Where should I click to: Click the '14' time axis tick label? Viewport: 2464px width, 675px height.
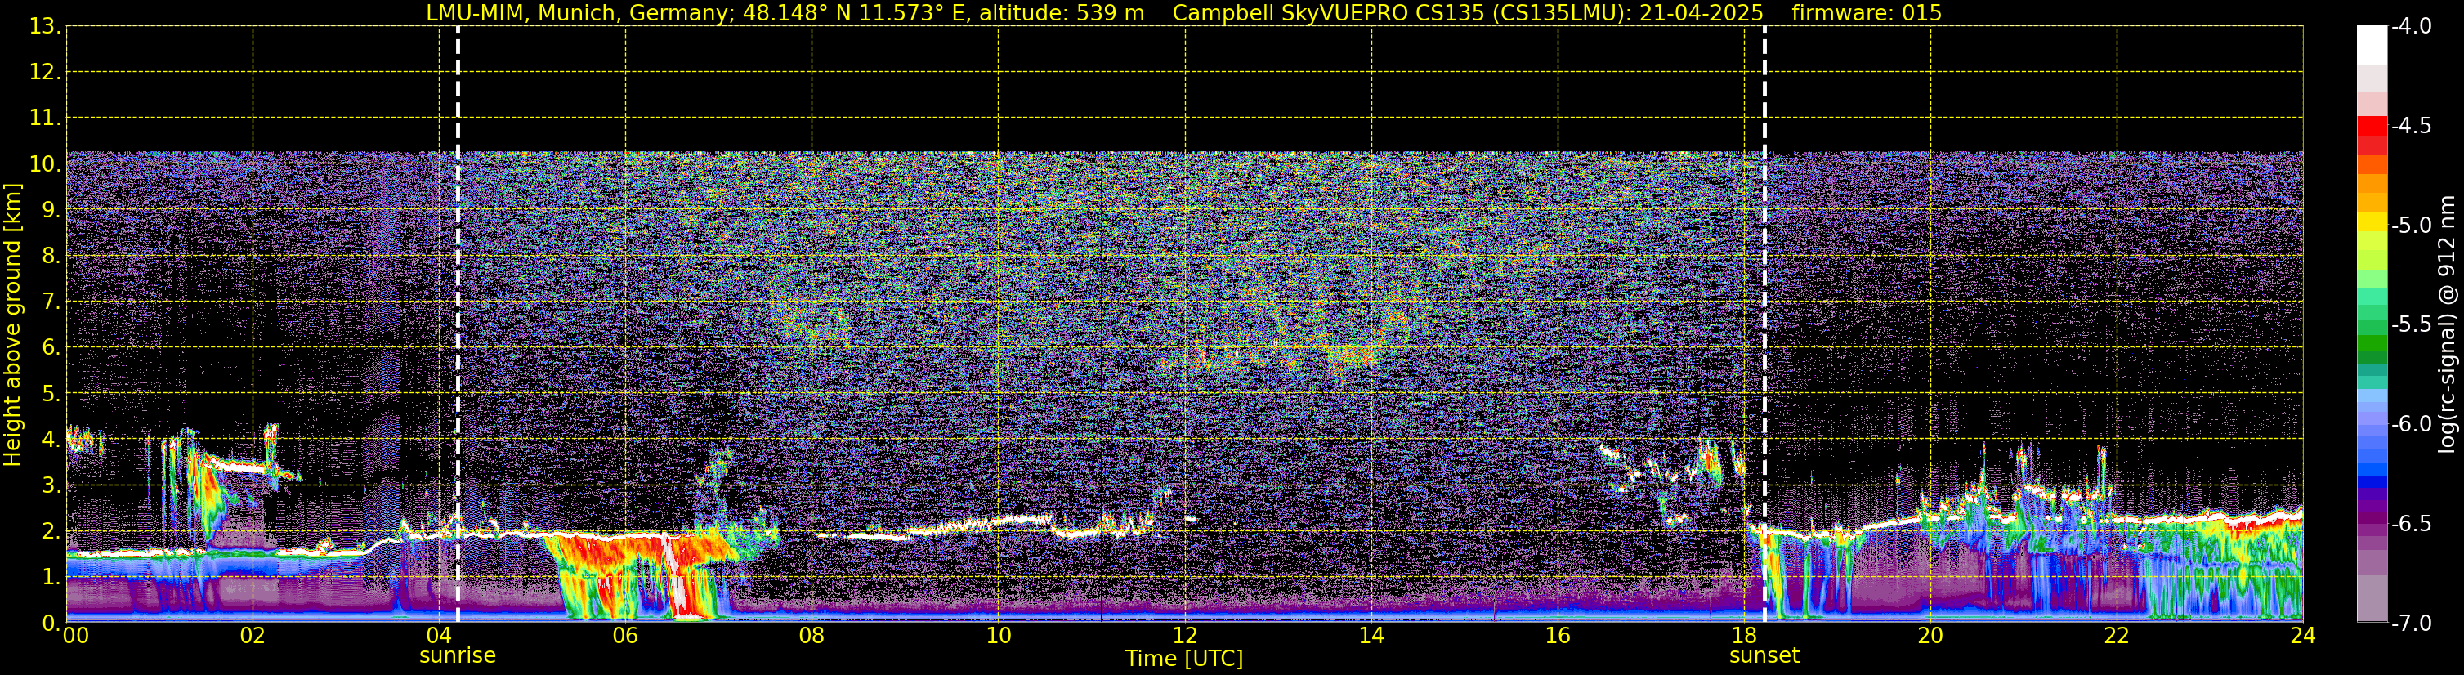point(1371,636)
